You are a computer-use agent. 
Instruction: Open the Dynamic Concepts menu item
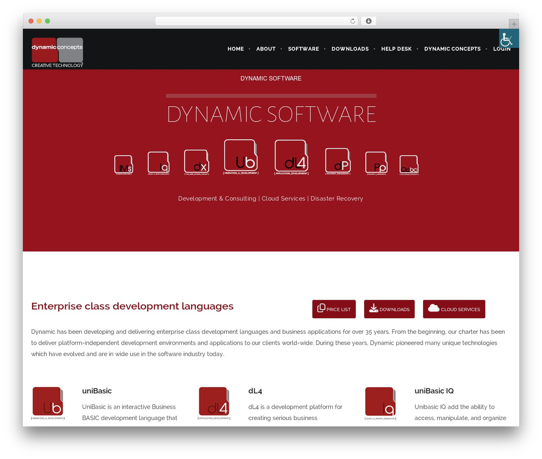point(452,49)
